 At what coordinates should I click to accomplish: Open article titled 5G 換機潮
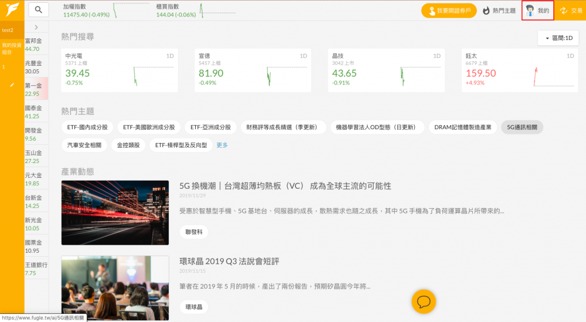click(x=285, y=186)
